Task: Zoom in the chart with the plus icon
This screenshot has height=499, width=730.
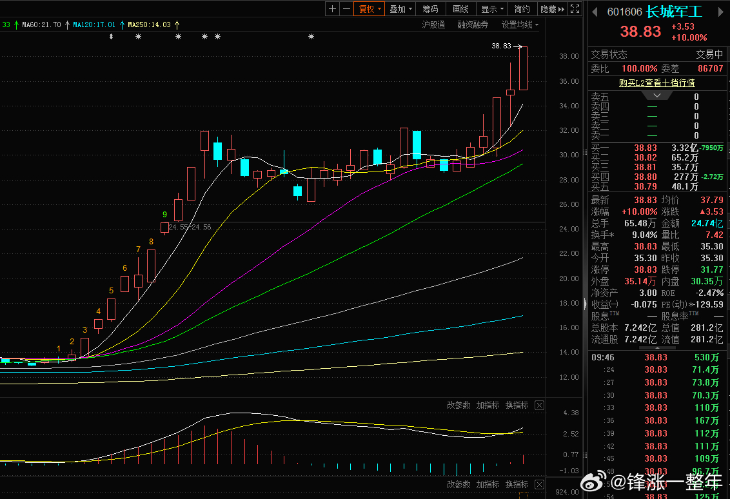Action: coord(332,9)
